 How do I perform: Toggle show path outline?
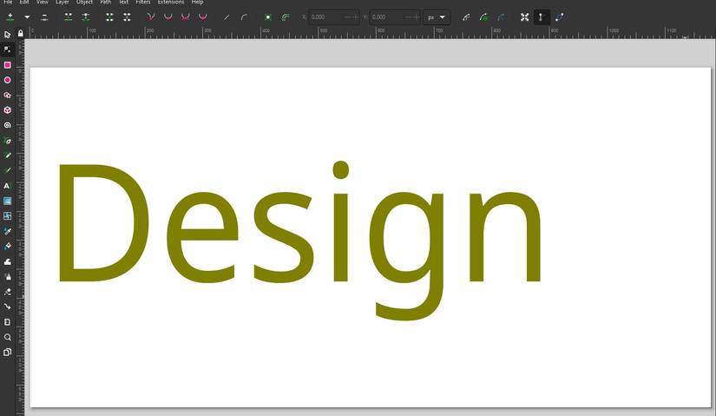tap(560, 17)
